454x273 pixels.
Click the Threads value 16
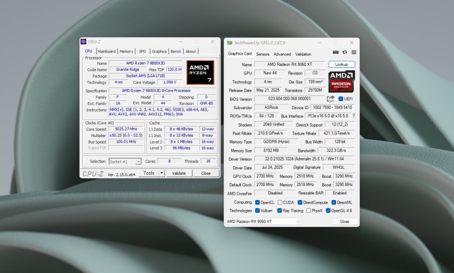pos(208,161)
